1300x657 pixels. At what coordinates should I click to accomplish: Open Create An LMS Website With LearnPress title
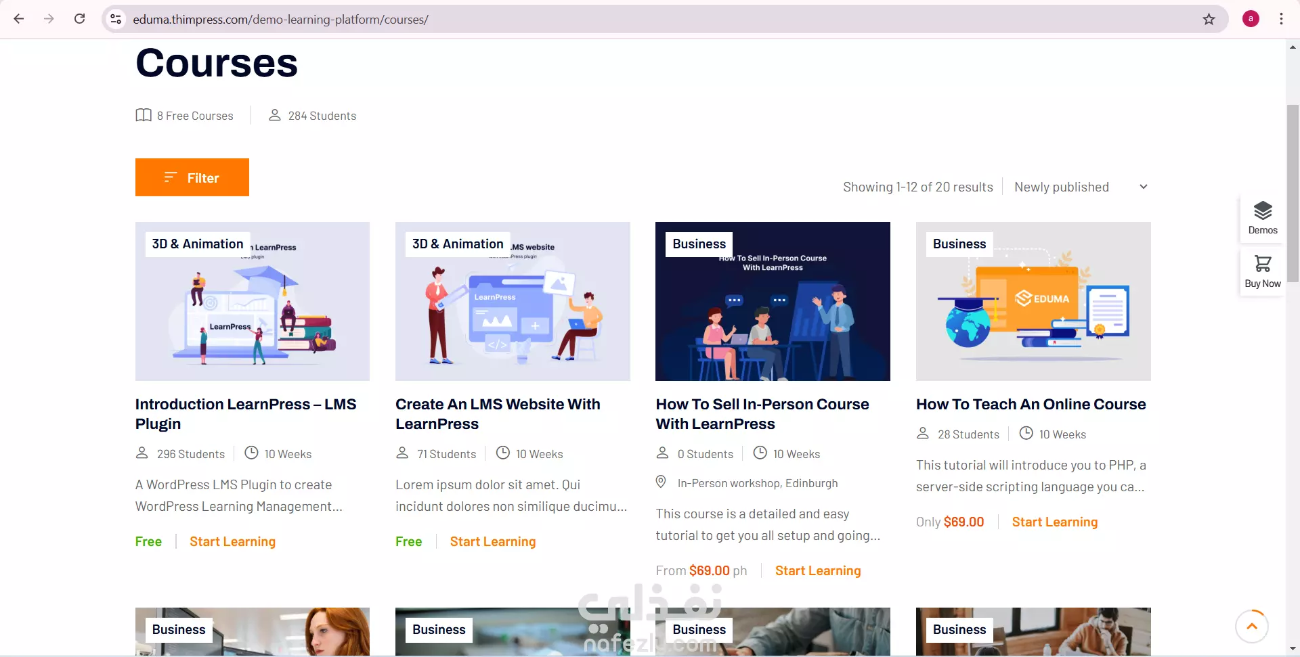coord(498,413)
